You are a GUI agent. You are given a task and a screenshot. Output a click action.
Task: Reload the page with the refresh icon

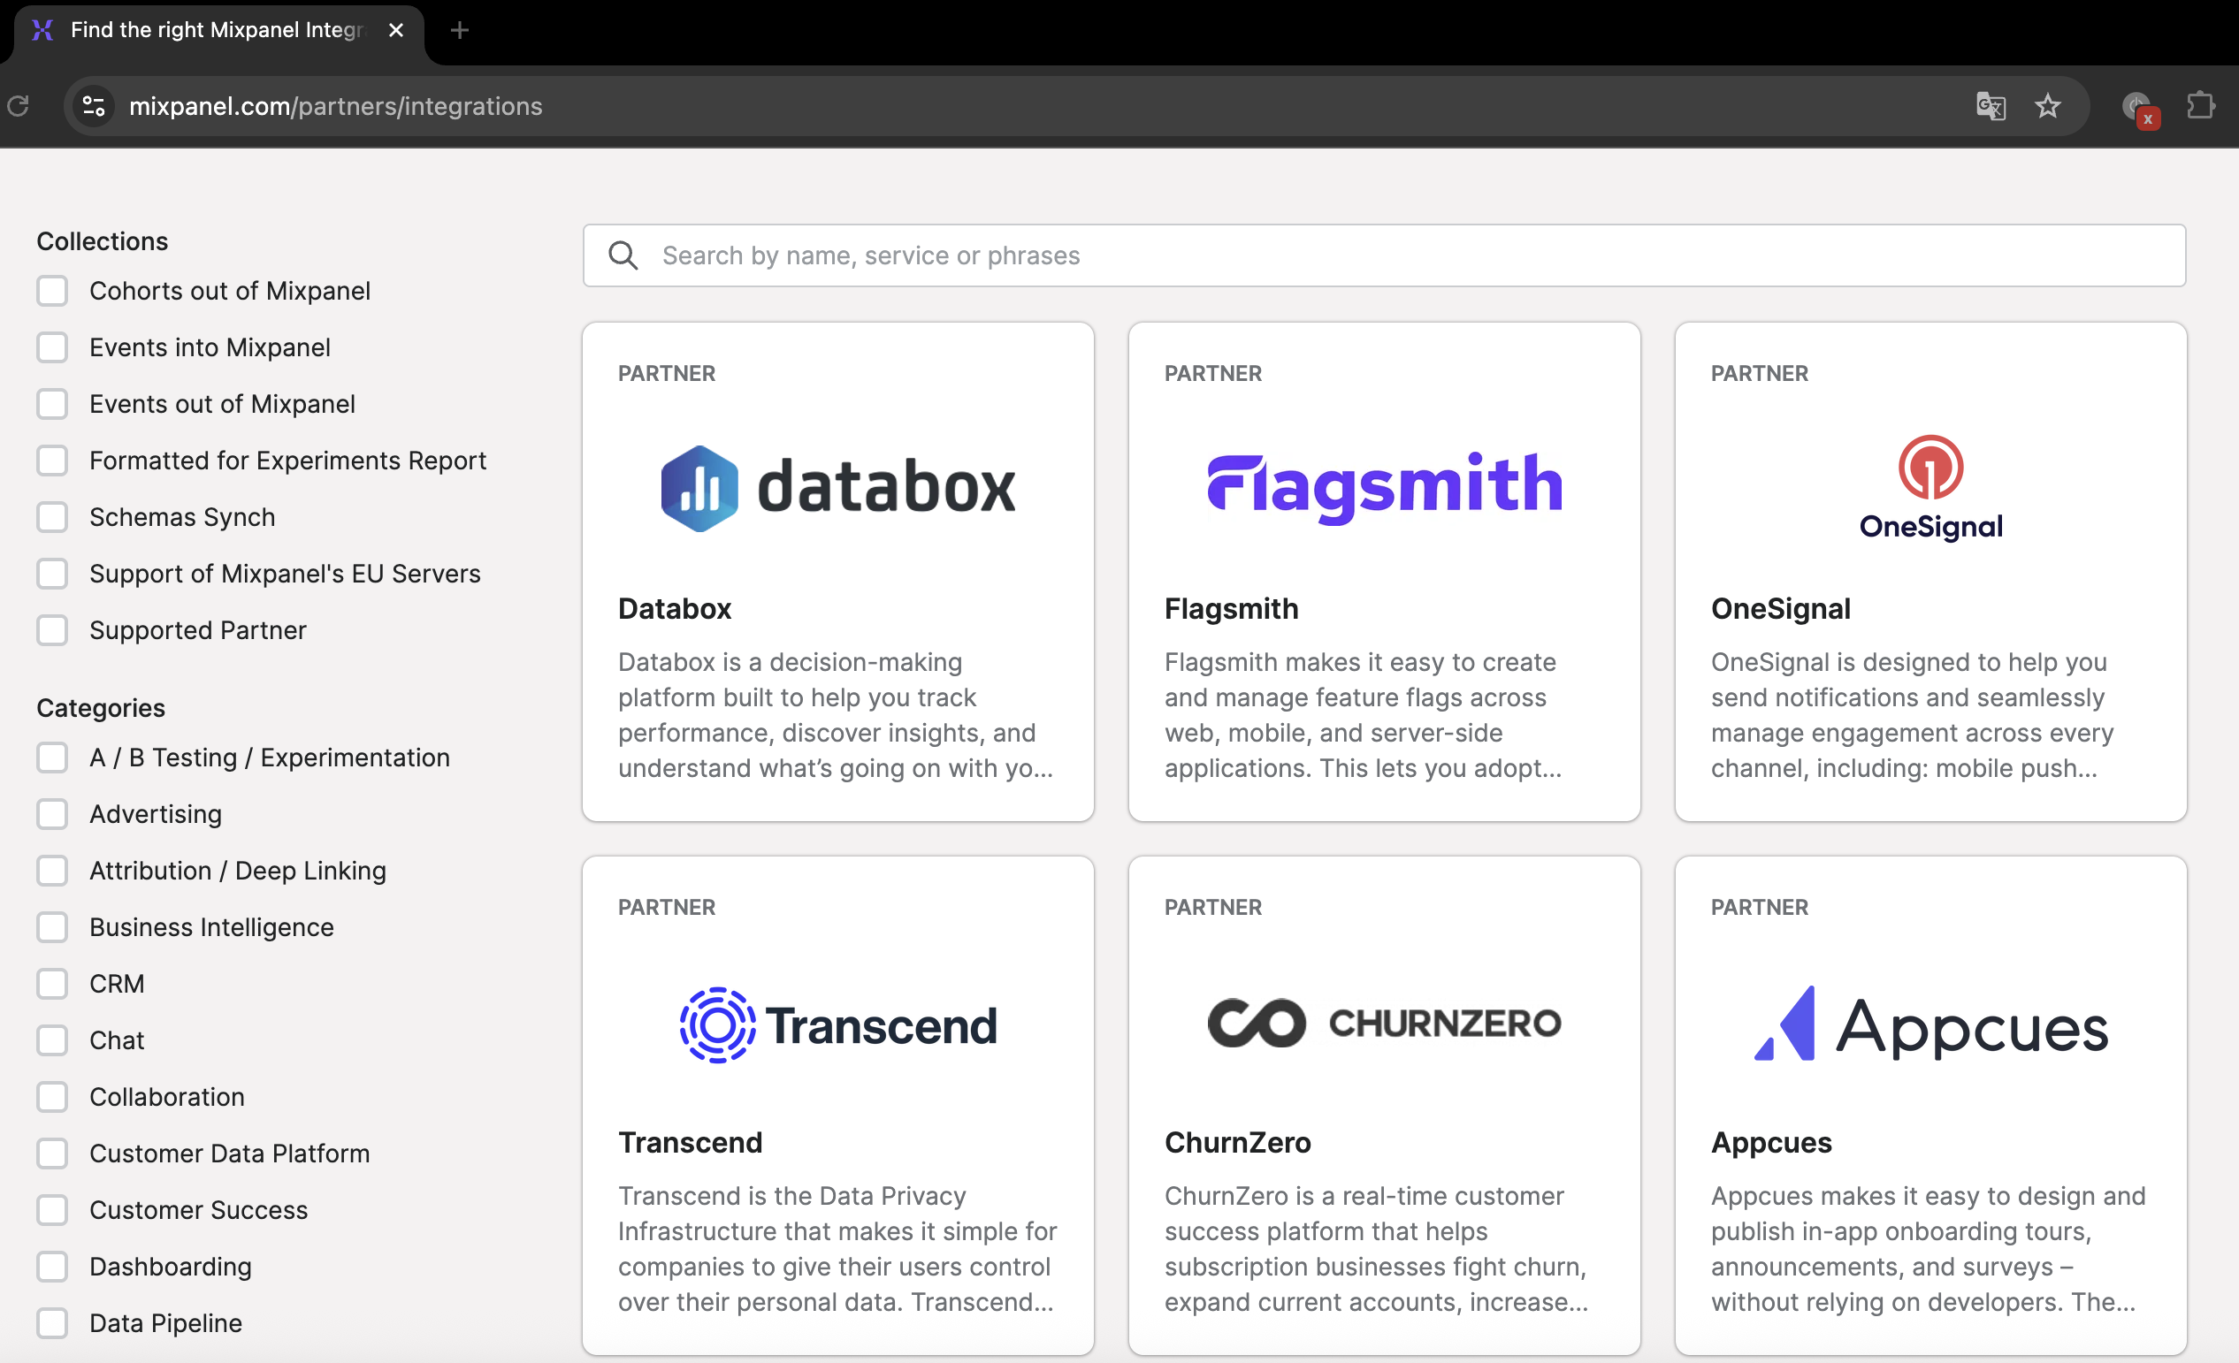coord(19,106)
